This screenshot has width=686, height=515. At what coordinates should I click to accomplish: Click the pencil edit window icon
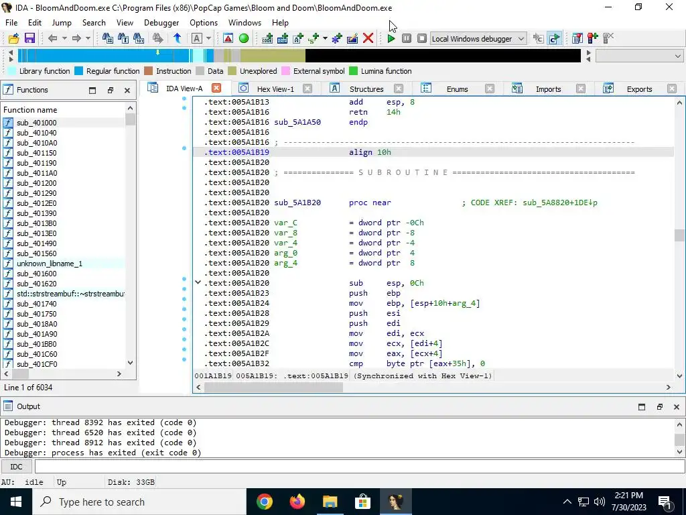[352, 38]
